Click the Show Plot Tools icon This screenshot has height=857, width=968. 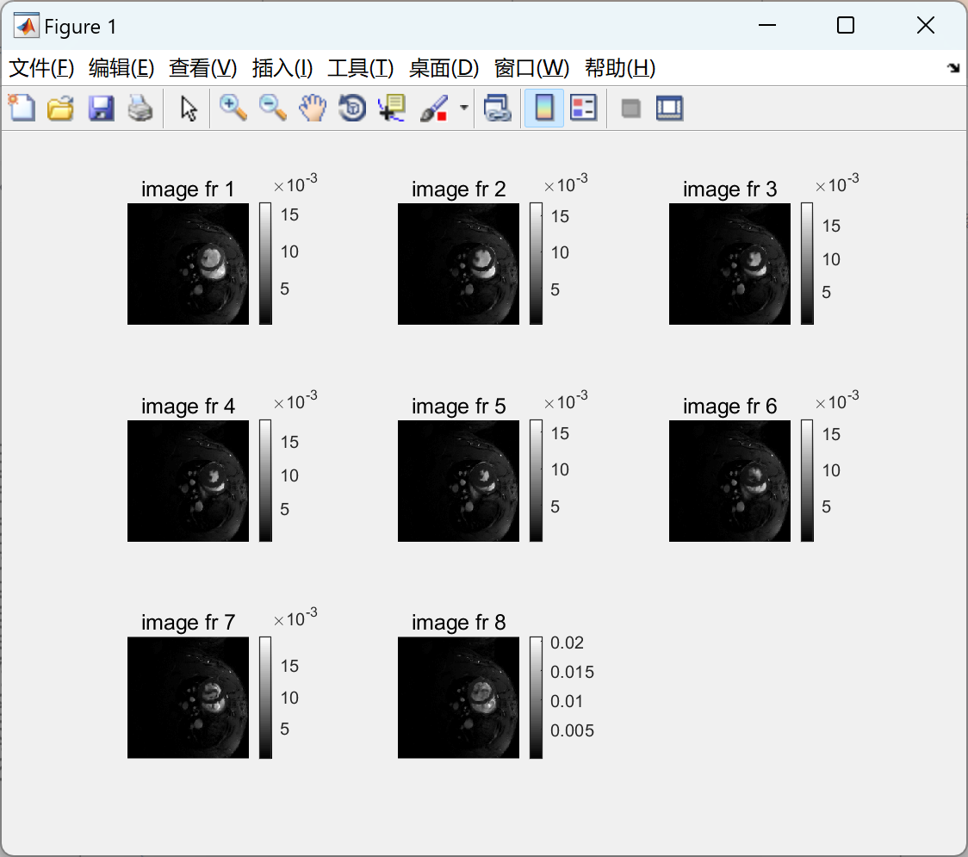[669, 108]
